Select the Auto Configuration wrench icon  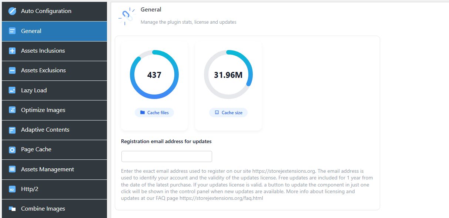point(11,11)
